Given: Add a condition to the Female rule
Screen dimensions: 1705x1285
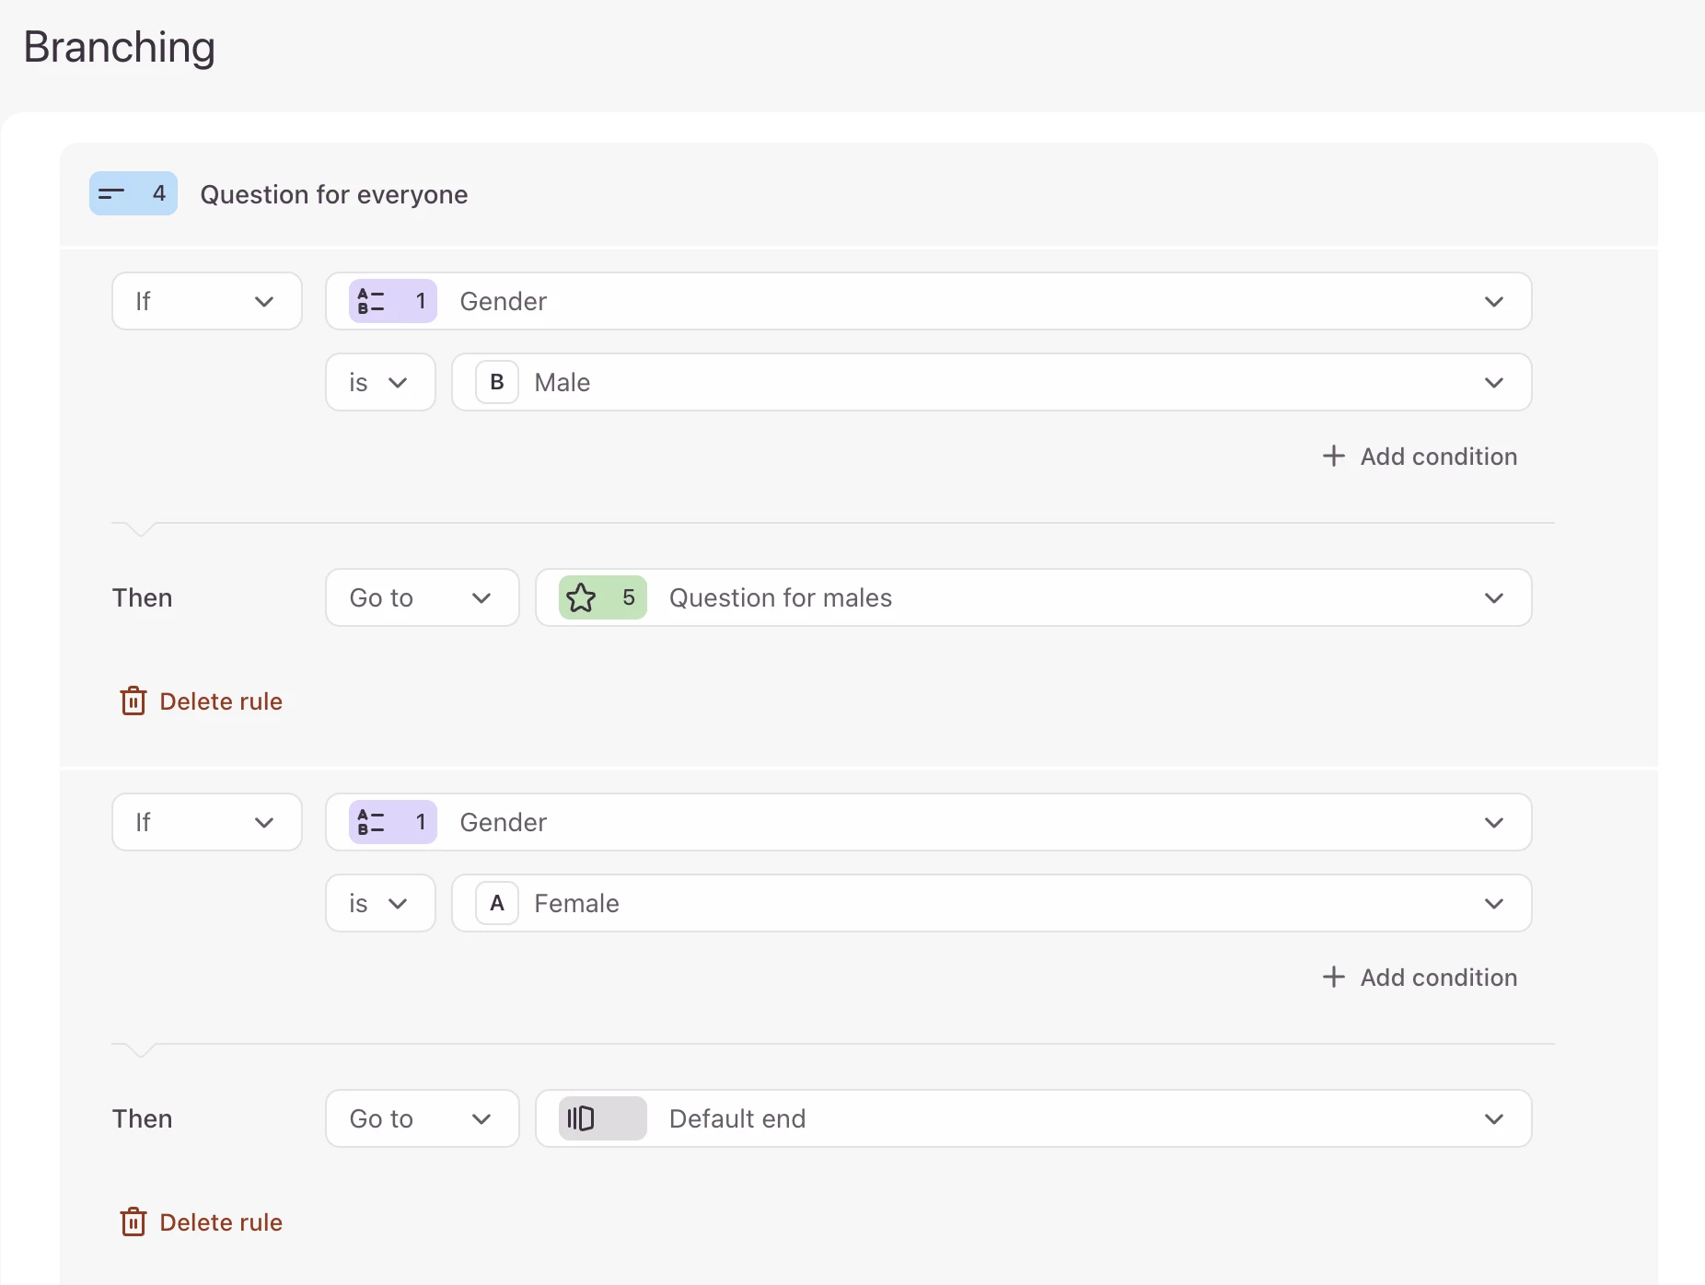Looking at the screenshot, I should click(1420, 978).
